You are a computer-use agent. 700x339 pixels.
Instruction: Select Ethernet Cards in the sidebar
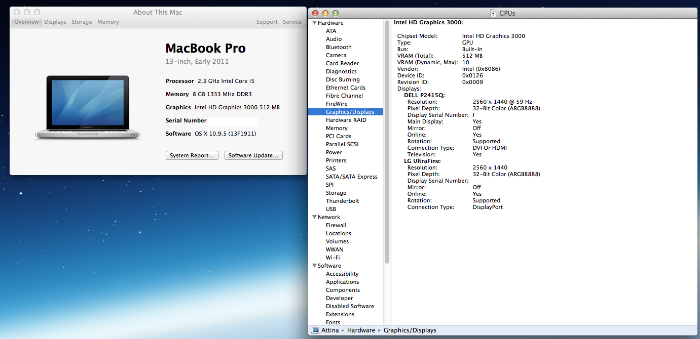[345, 88]
